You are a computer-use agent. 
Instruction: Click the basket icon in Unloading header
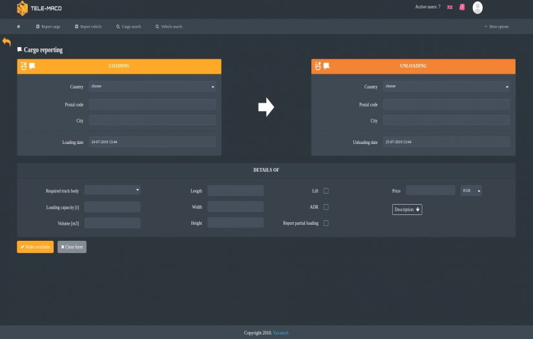pos(318,66)
